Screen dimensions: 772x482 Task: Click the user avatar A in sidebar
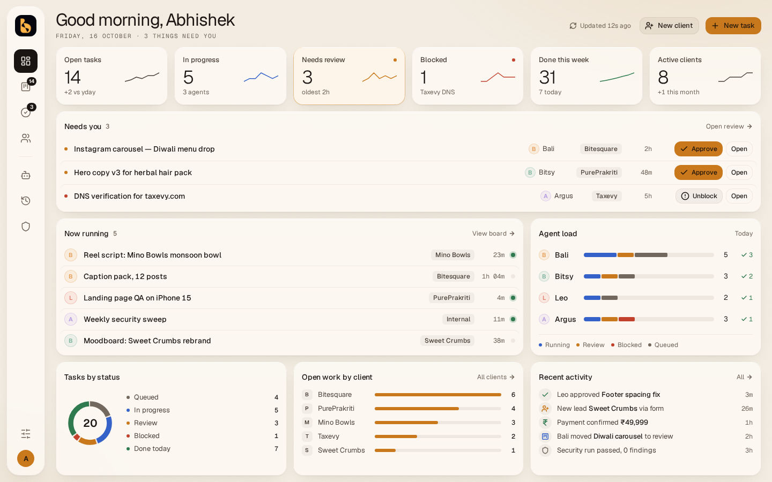(26, 458)
